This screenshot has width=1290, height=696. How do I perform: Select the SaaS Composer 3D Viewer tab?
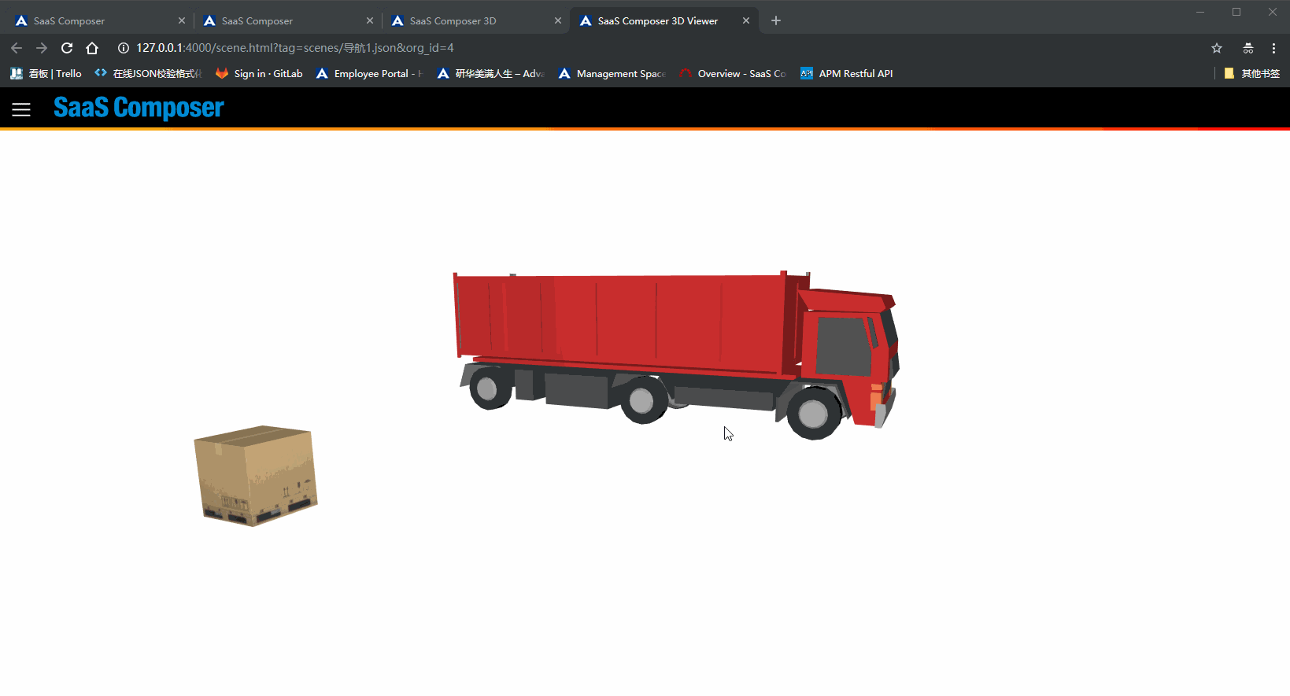coord(665,20)
